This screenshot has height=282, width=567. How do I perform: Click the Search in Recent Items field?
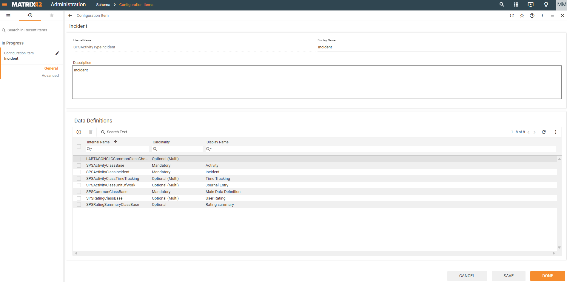[30, 30]
